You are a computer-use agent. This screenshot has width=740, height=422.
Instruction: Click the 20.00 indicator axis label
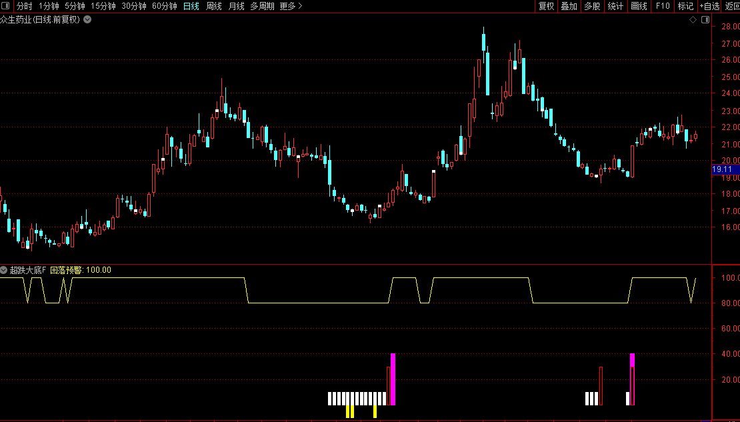click(x=731, y=379)
